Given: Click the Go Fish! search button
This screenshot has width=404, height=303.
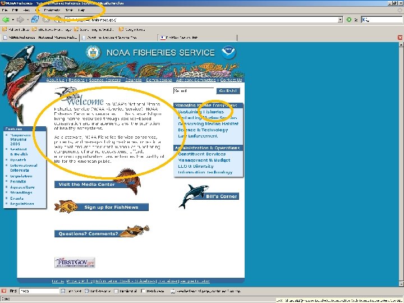Looking at the screenshot, I should [228, 91].
